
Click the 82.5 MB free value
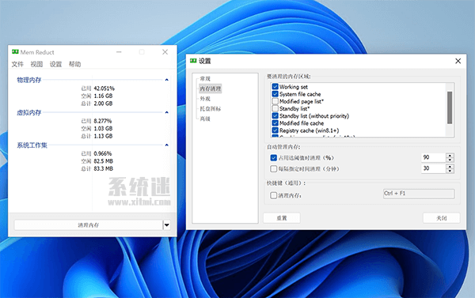(103, 161)
